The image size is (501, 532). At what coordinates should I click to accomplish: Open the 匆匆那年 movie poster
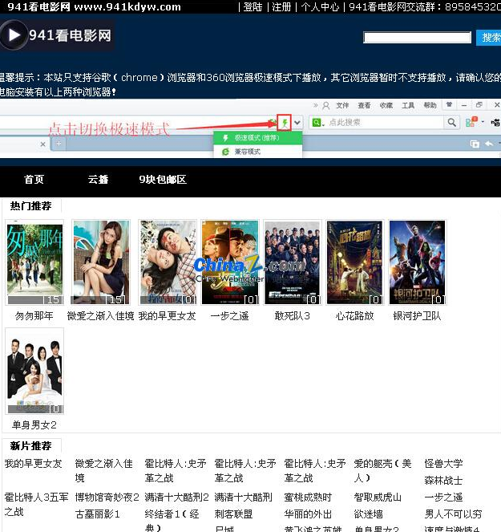point(34,262)
